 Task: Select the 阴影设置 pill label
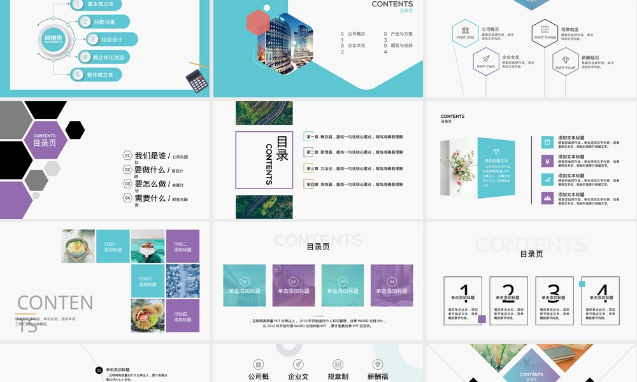click(104, 22)
